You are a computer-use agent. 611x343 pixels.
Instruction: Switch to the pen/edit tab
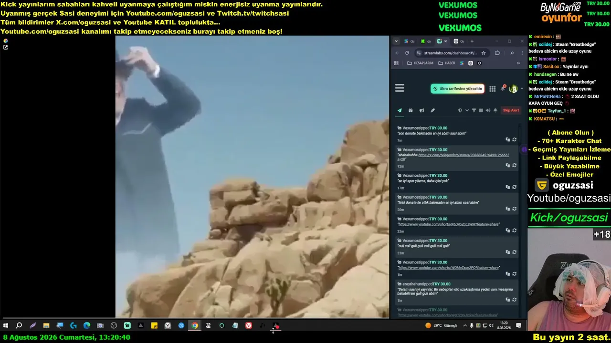pyautogui.click(x=432, y=111)
